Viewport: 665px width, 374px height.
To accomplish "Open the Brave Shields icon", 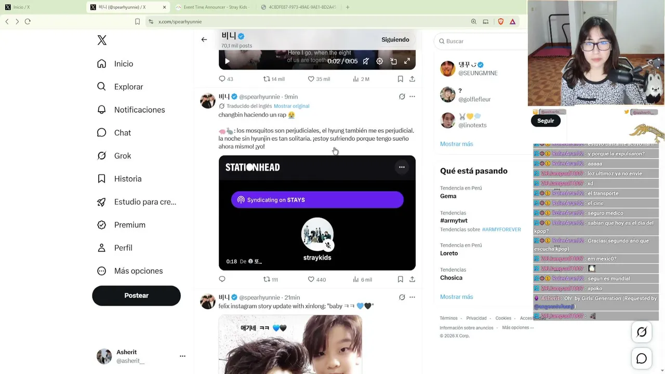I will tap(501, 22).
